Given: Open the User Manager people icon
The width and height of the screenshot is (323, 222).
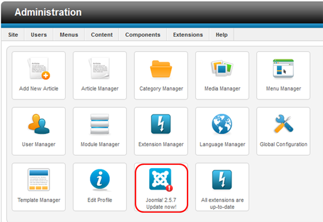Looking at the screenshot, I should 39,124.
